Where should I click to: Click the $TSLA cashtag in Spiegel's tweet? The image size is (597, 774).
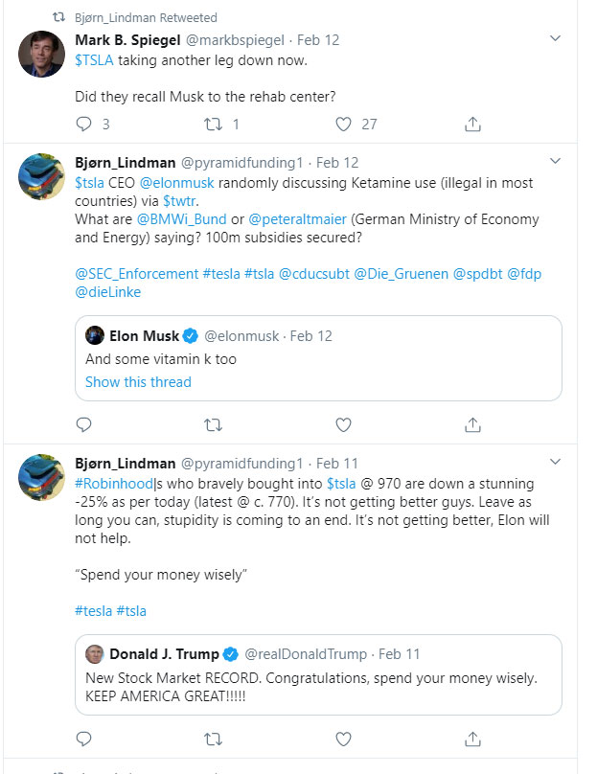93,59
